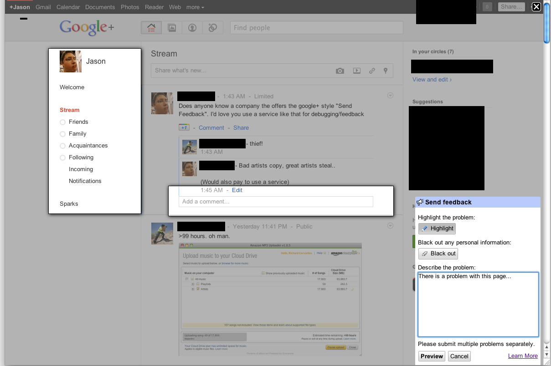
Task: Click the 'Add a comment...' field
Action: (276, 202)
